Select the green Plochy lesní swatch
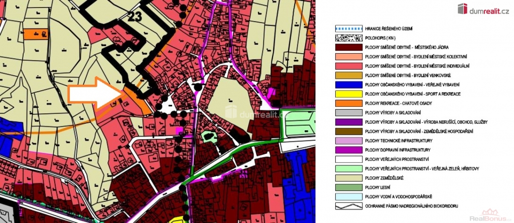This screenshot has height=223, width=514. pos(347,187)
